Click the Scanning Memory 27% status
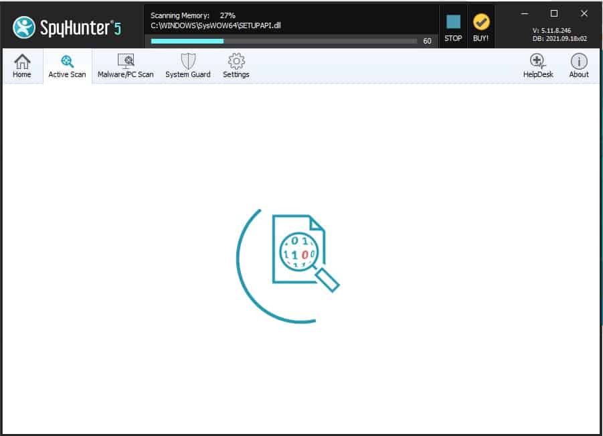 tap(193, 15)
